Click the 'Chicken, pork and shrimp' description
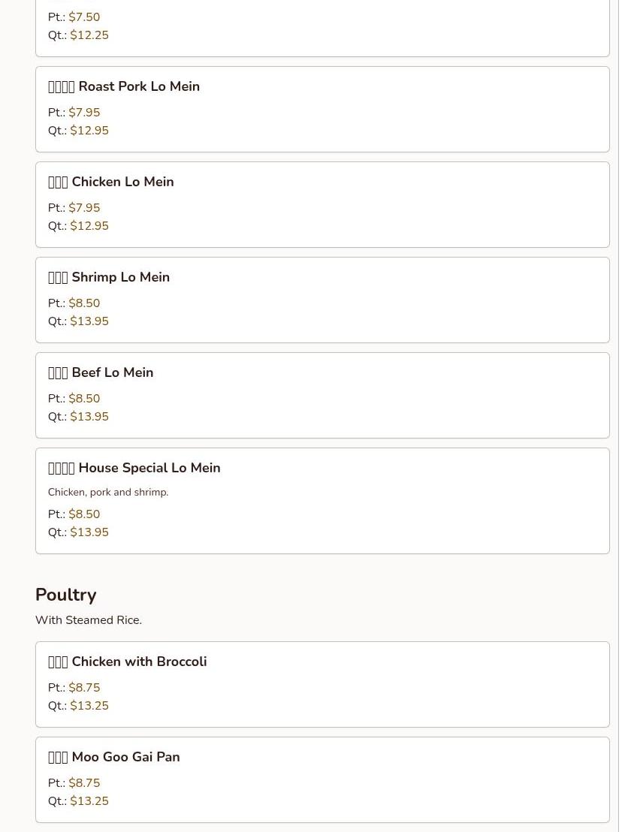Image resolution: width=634 pixels, height=832 pixels. [108, 493]
